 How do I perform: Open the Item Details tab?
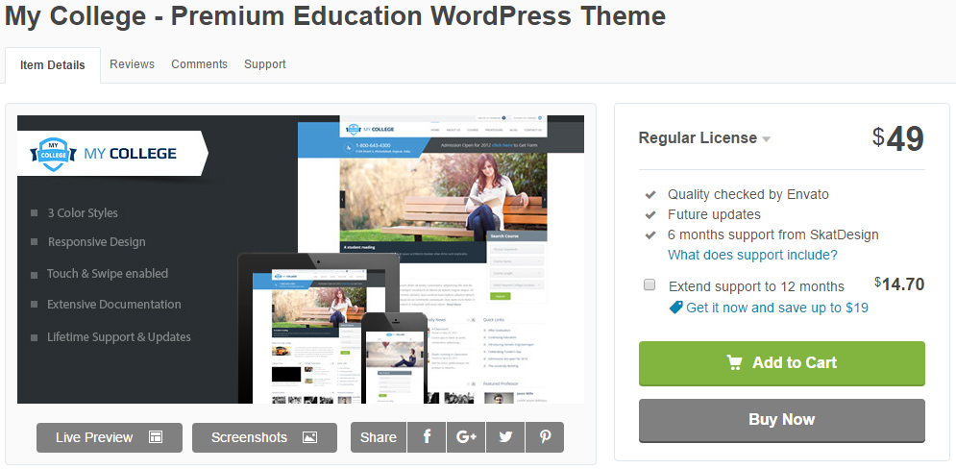pyautogui.click(x=53, y=65)
